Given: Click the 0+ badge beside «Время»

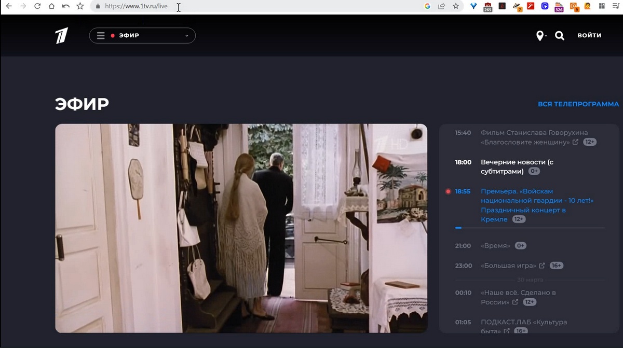Looking at the screenshot, I should pyautogui.click(x=521, y=246).
